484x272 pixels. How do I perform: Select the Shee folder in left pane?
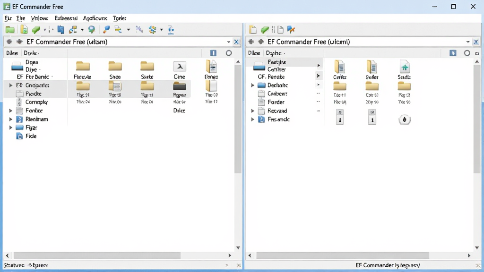(115, 70)
